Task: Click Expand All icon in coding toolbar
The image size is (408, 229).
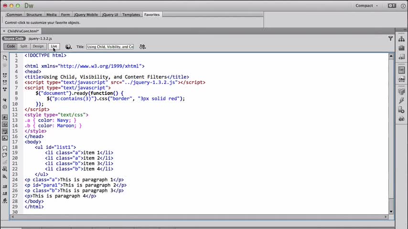Action: coord(5,89)
